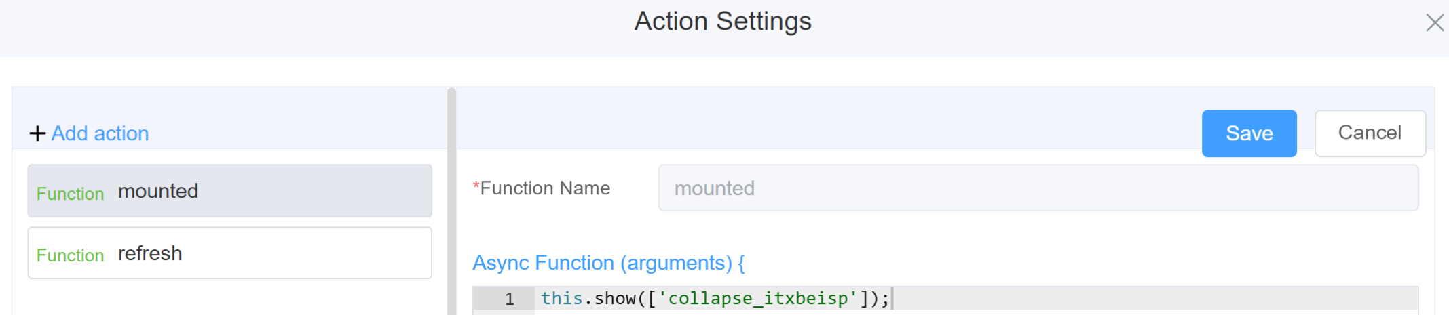Click the Async Function (arguments) header text

tap(608, 263)
